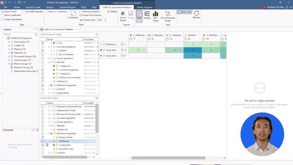Expand Survey questions in column codes
Viewport: 293px width, 165px height.
click(49, 58)
